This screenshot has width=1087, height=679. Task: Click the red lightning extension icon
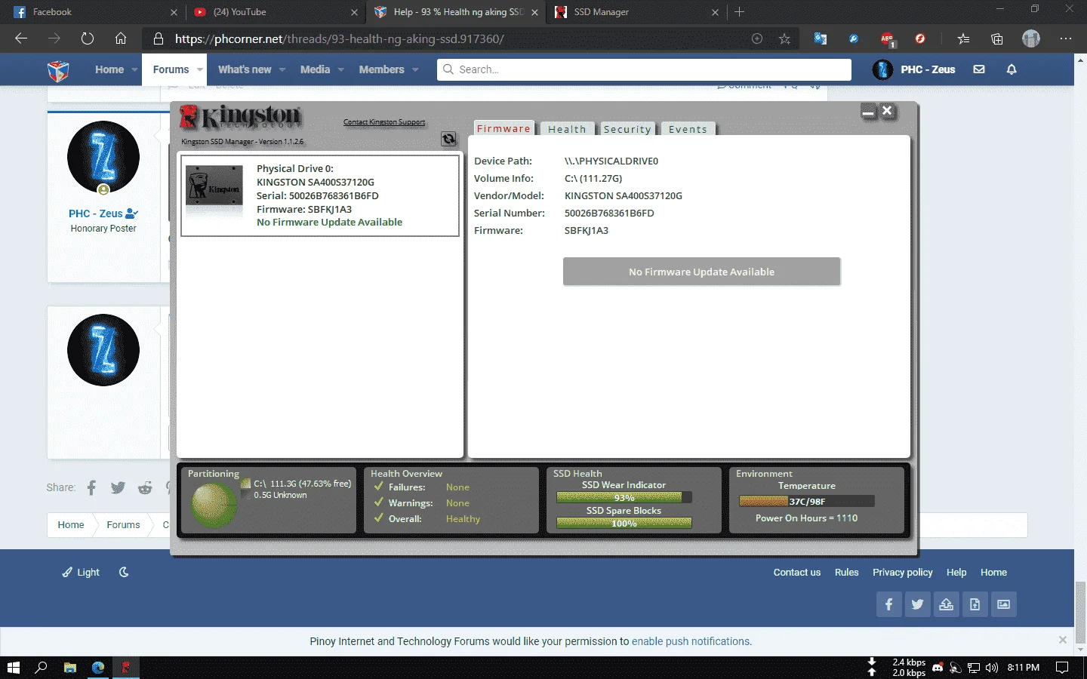coord(920,38)
